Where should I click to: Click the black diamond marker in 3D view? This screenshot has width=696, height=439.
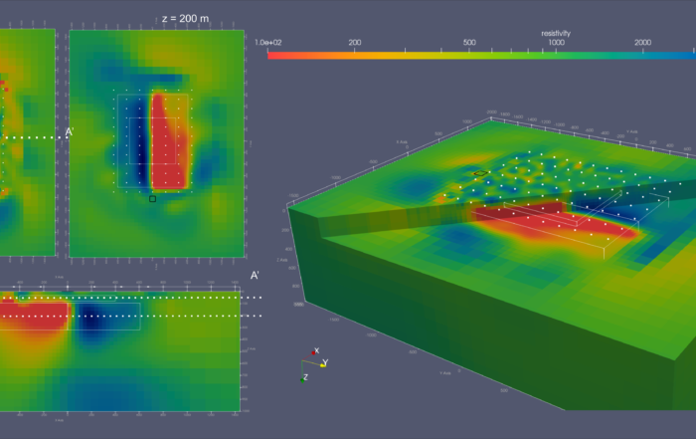point(480,173)
